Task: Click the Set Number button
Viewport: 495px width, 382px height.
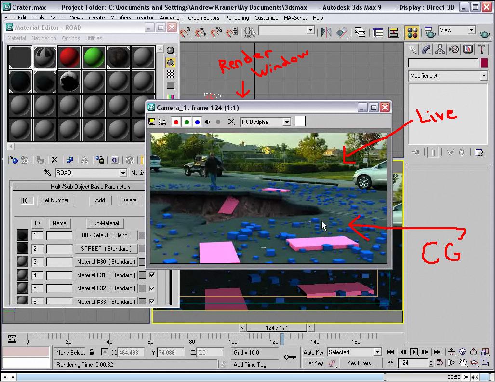Action: [55, 200]
